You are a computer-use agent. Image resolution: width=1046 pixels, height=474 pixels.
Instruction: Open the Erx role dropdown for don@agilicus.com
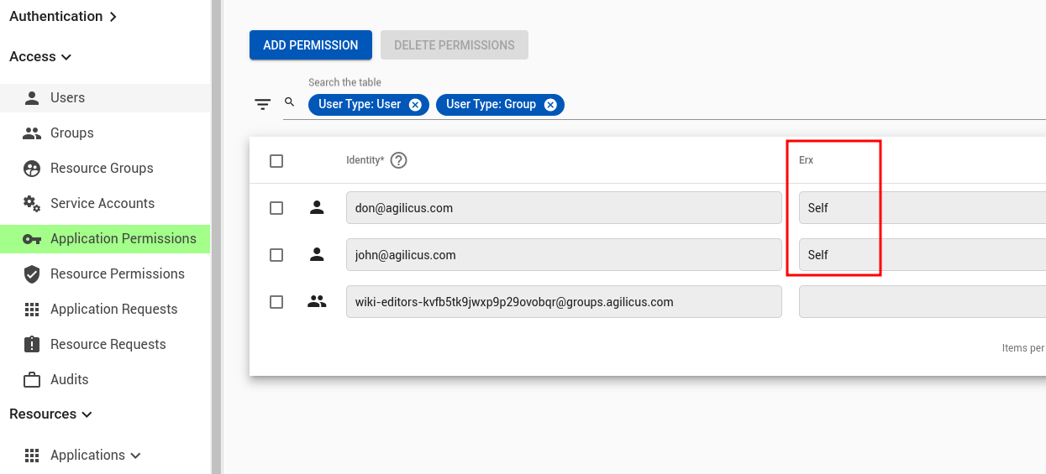point(921,208)
